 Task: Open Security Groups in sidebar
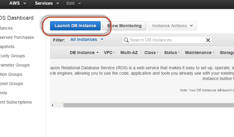(x=12, y=56)
